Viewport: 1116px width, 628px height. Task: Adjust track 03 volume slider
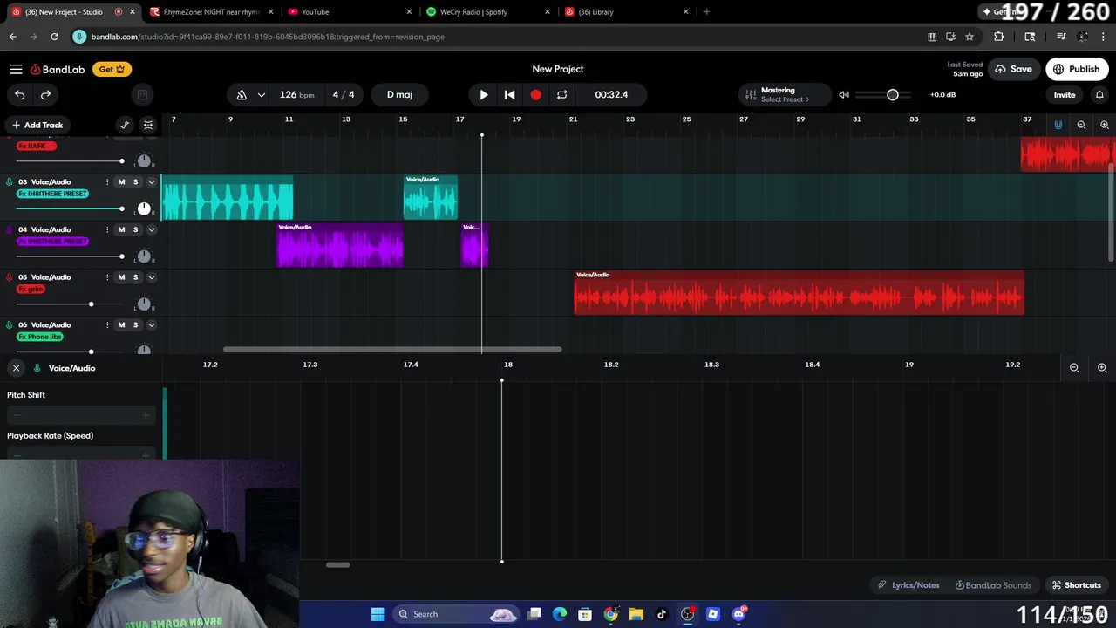point(70,208)
